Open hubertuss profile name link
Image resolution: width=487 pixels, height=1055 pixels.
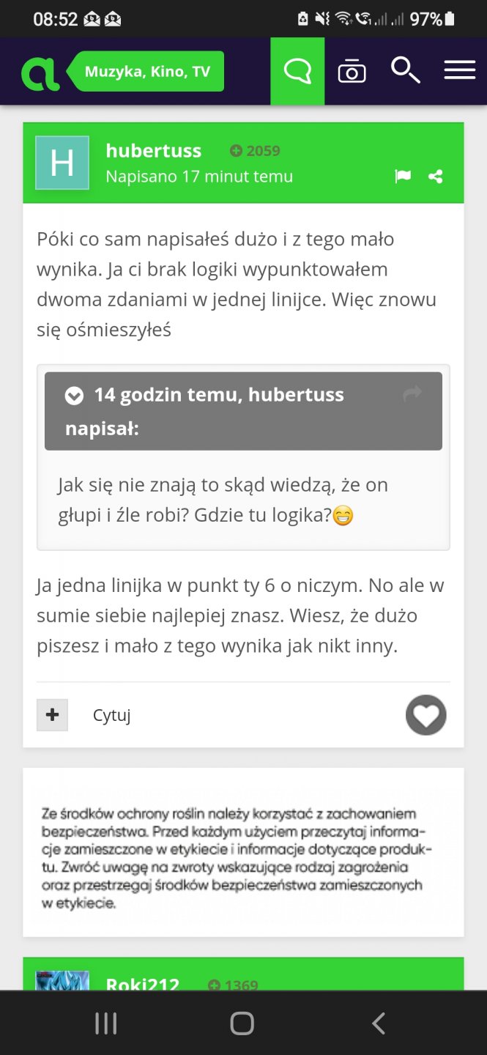click(x=154, y=150)
